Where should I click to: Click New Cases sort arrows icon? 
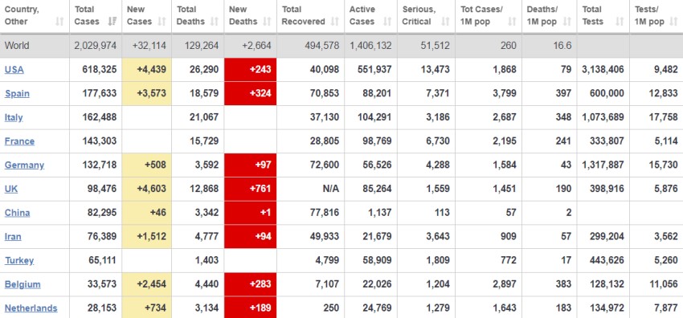162,22
